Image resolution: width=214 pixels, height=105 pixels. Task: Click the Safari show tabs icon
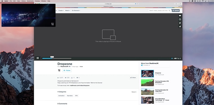180,4
